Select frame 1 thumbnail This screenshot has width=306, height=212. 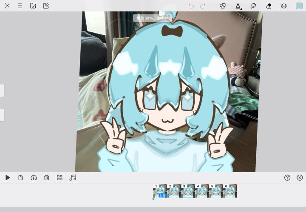(160, 191)
